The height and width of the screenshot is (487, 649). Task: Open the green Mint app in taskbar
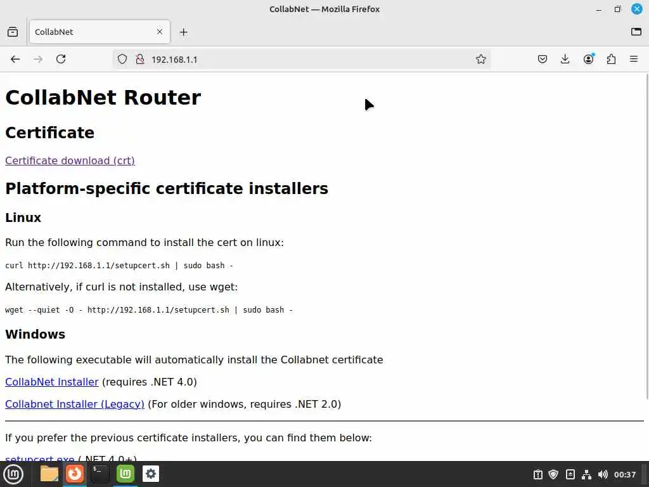[125, 474]
